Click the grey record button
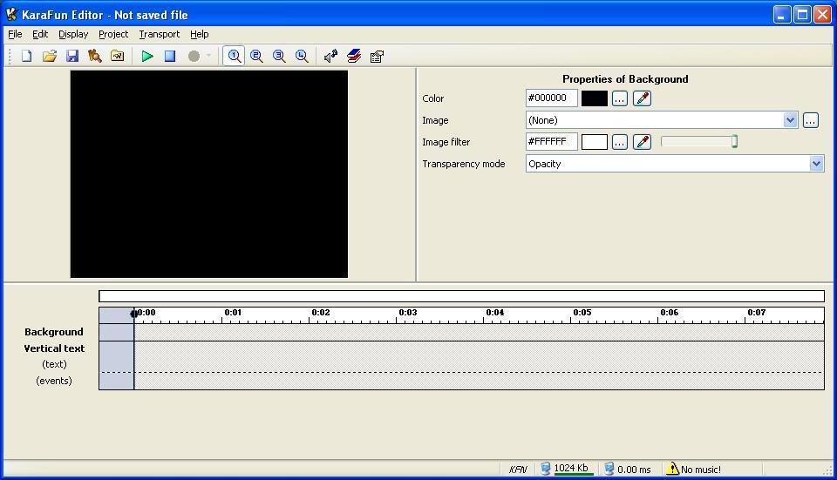Image resolution: width=837 pixels, height=480 pixels. [194, 56]
